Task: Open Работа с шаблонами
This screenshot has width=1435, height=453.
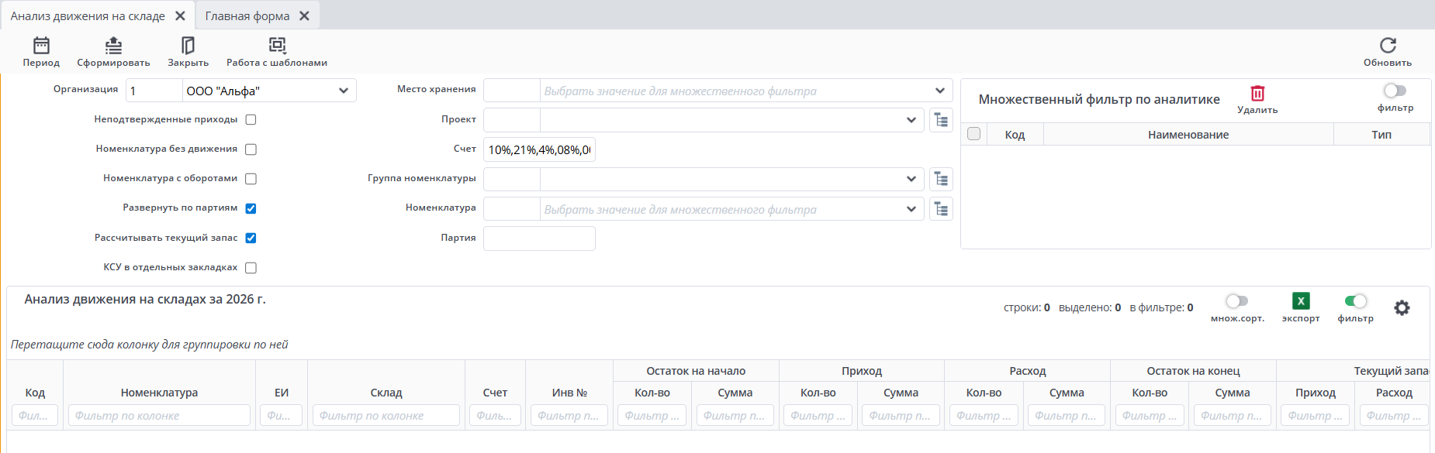Action: tap(277, 46)
